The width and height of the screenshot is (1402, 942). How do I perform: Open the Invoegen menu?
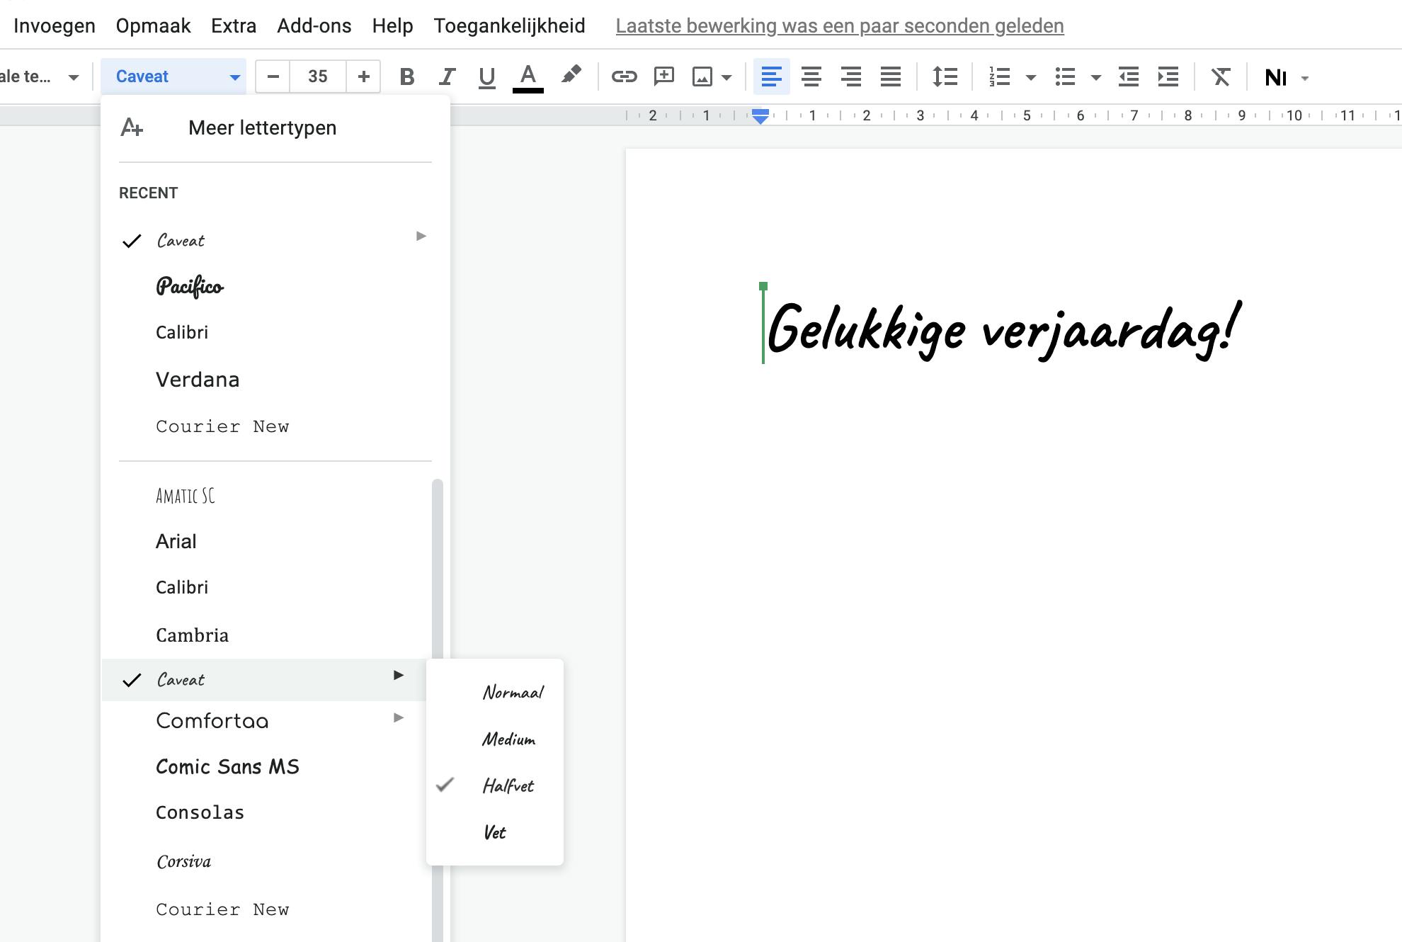[55, 25]
